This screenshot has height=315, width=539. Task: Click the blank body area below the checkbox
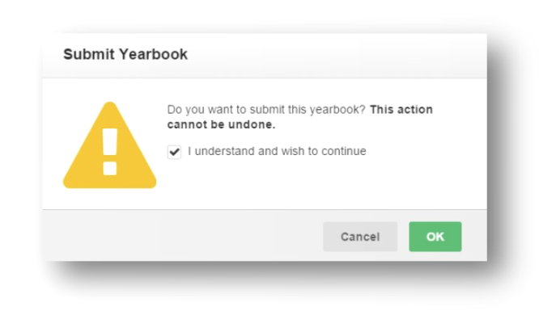(292, 183)
